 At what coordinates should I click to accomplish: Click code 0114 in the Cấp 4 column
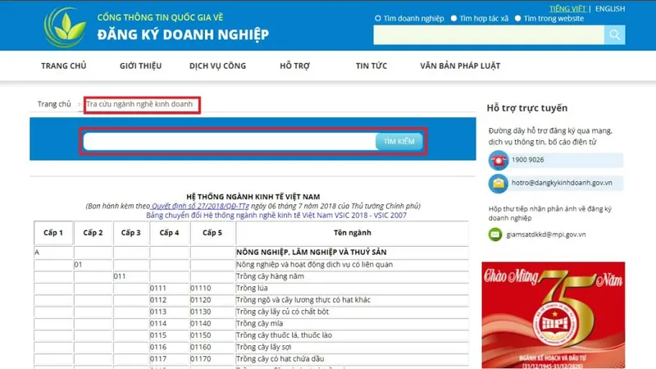[x=158, y=323]
